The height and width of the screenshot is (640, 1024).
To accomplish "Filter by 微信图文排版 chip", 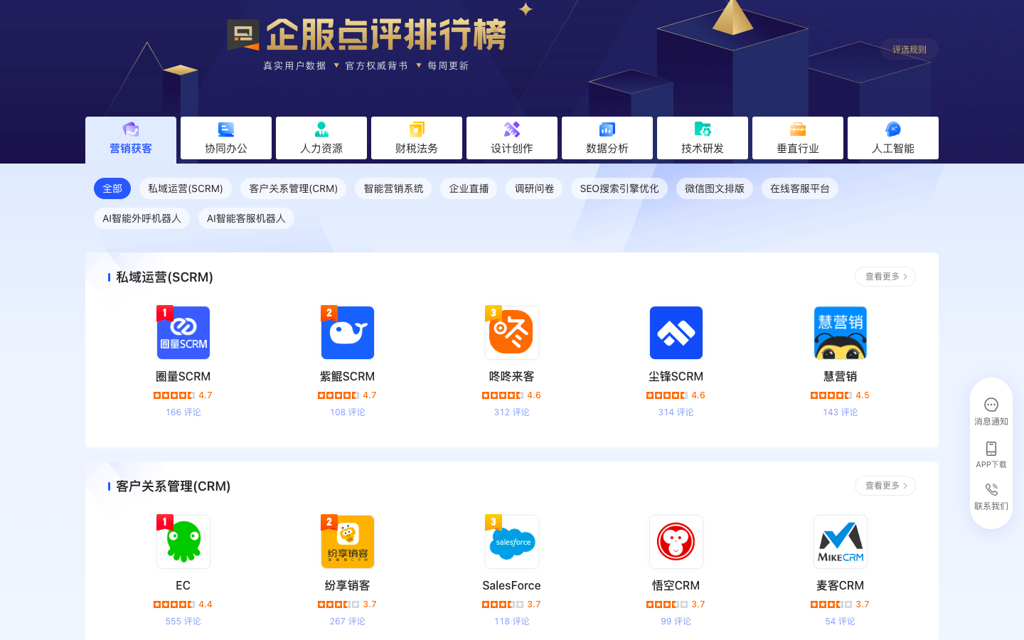I will coord(715,188).
